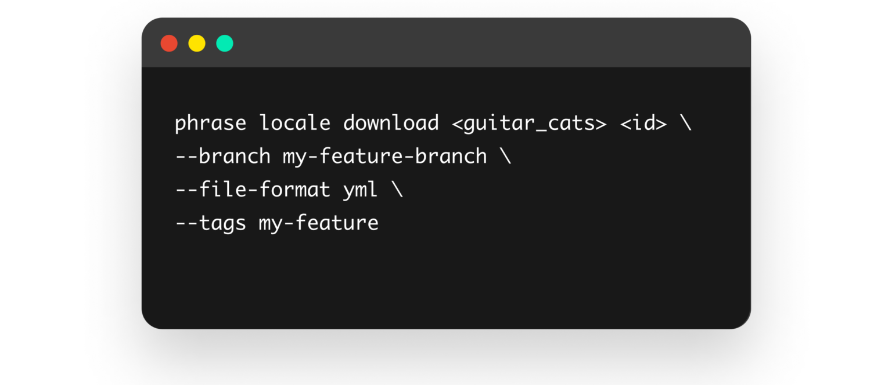Click the backslash after yml
The width and height of the screenshot is (892, 385).
point(397,190)
